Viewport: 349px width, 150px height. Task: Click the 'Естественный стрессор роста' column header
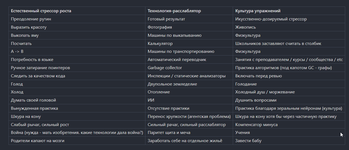click(x=41, y=11)
